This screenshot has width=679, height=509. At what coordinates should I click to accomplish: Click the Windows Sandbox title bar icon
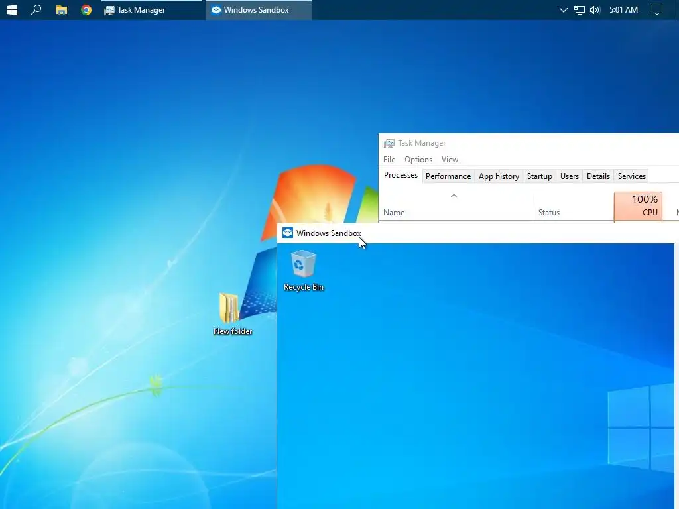click(x=288, y=233)
